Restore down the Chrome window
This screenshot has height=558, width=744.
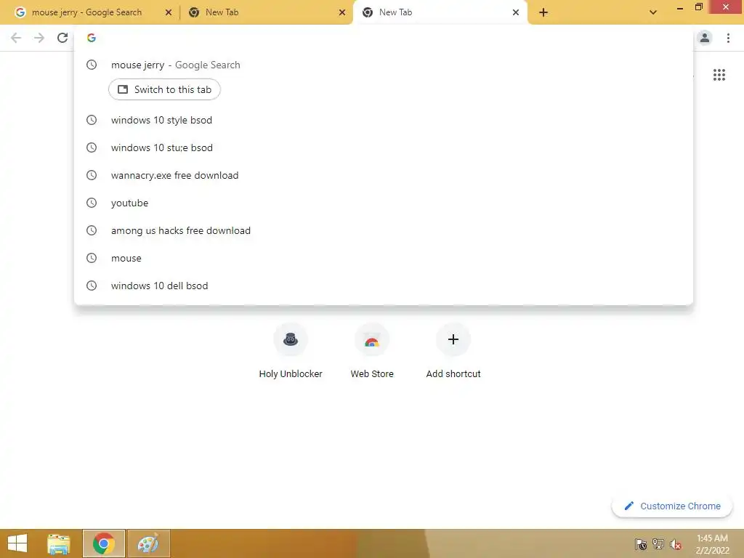[698, 7]
